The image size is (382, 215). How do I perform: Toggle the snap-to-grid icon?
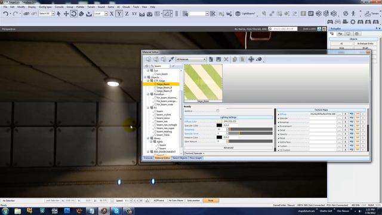[x=157, y=14]
